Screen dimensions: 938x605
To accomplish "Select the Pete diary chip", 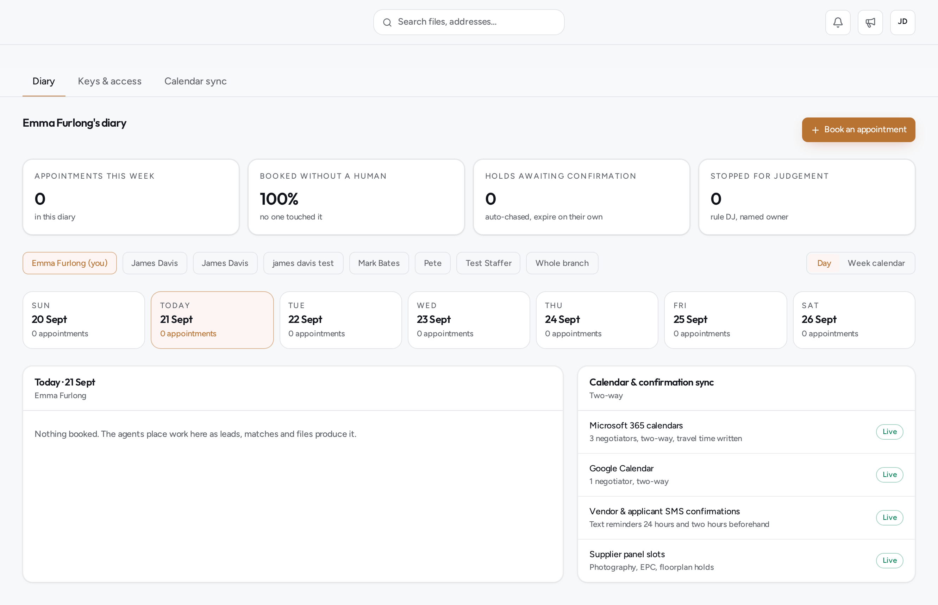I will [x=433, y=263].
